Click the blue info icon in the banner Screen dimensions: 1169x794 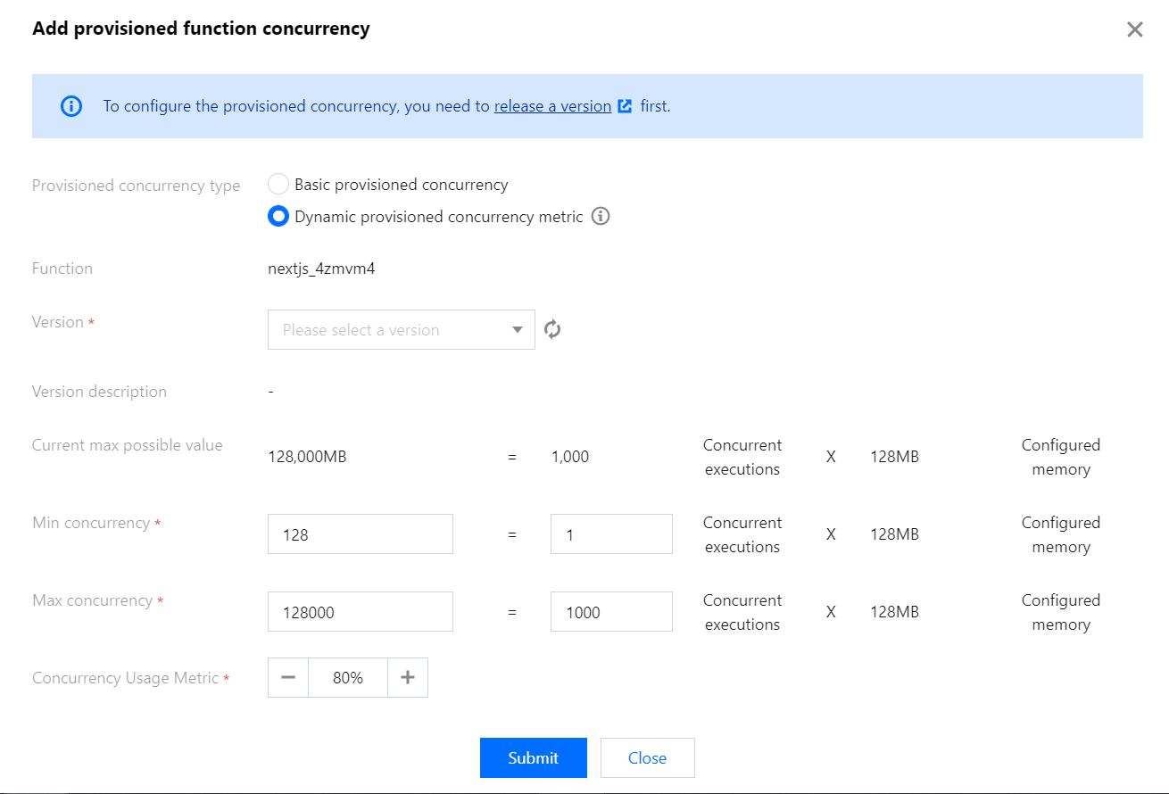point(70,106)
